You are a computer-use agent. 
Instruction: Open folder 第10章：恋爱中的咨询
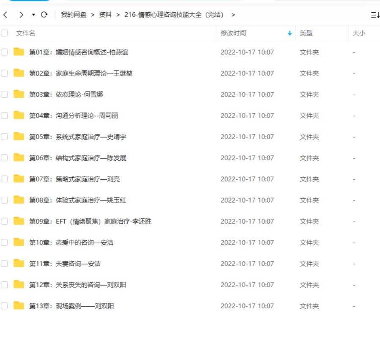[71, 242]
